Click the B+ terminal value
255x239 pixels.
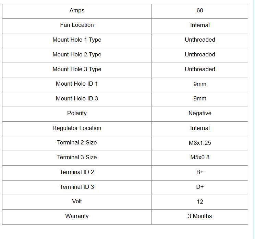[x=200, y=172]
